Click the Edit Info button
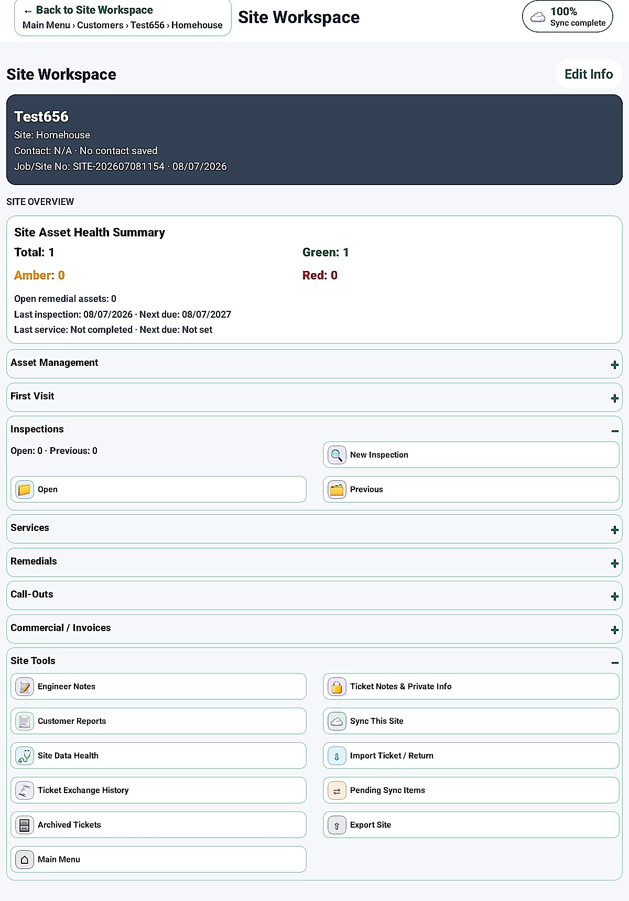The image size is (629, 901). (589, 74)
